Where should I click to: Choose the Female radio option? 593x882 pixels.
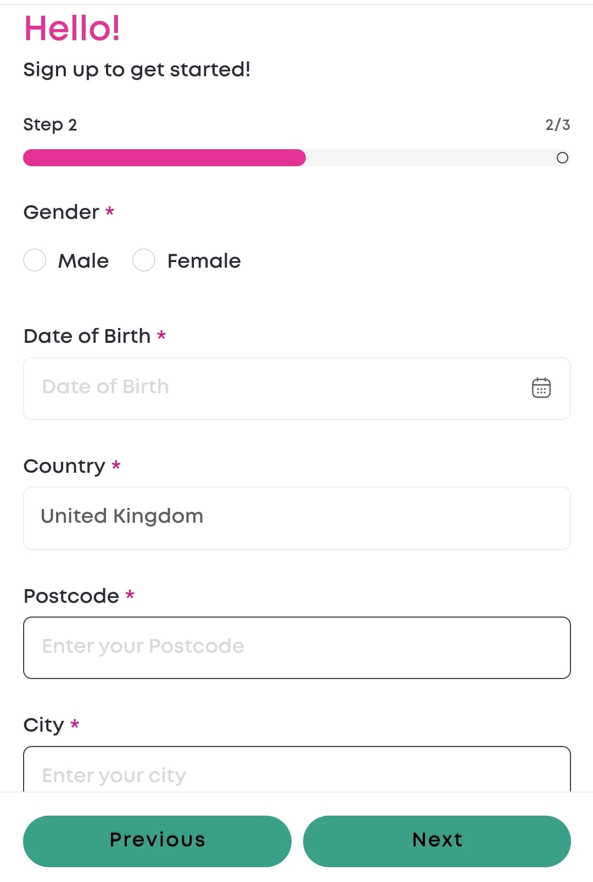point(144,260)
